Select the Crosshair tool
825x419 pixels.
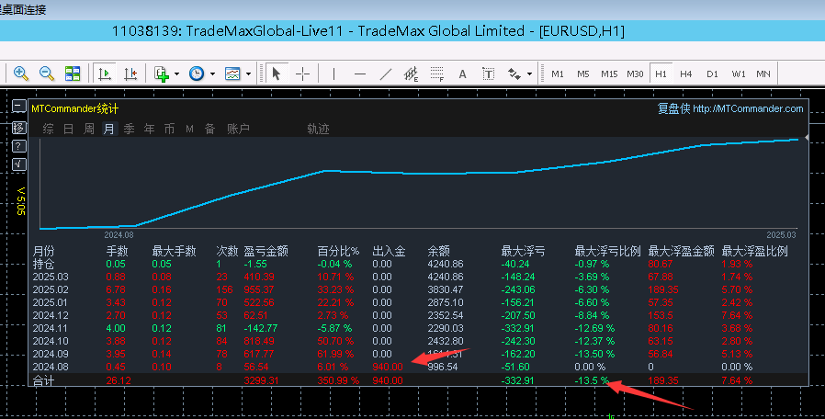tap(302, 74)
